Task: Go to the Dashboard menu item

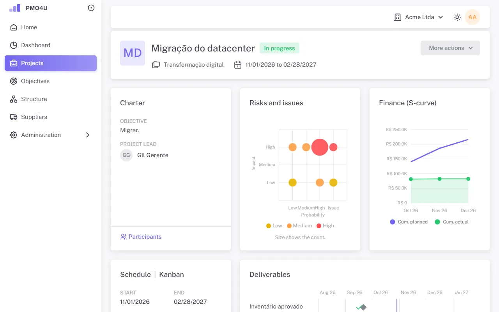Action: (x=51, y=45)
